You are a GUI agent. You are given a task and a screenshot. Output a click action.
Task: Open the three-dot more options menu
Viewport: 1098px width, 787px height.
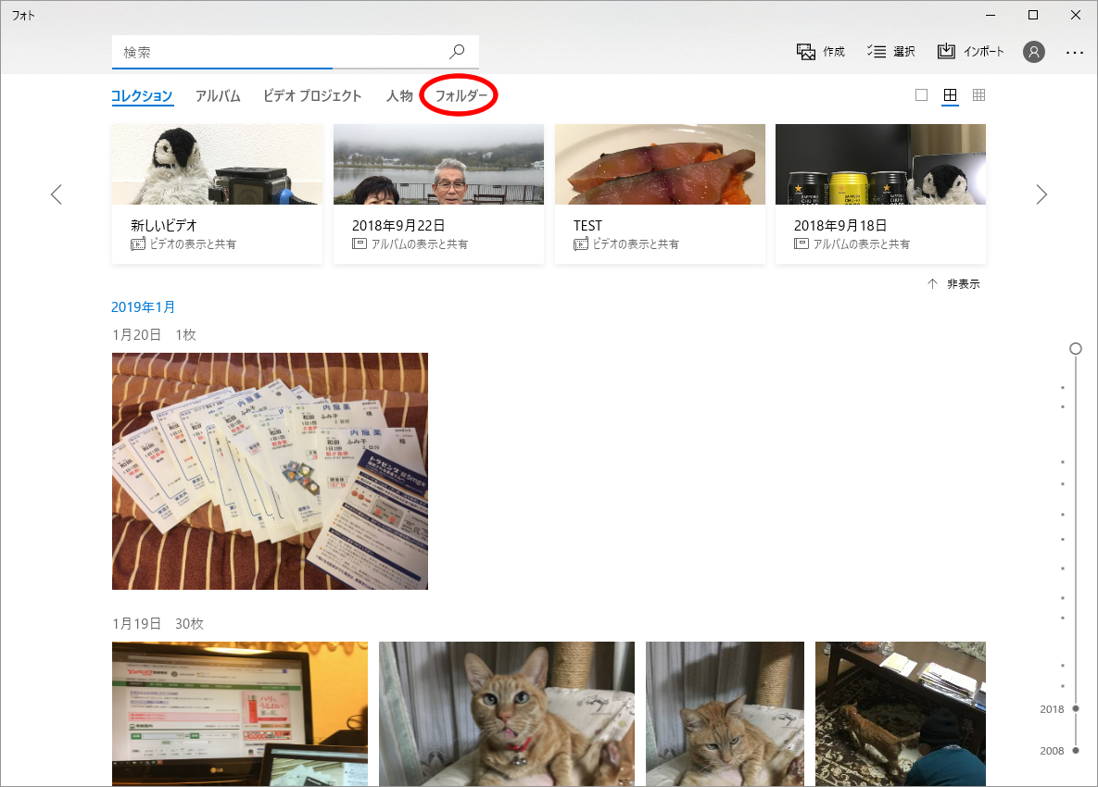pyautogui.click(x=1074, y=53)
